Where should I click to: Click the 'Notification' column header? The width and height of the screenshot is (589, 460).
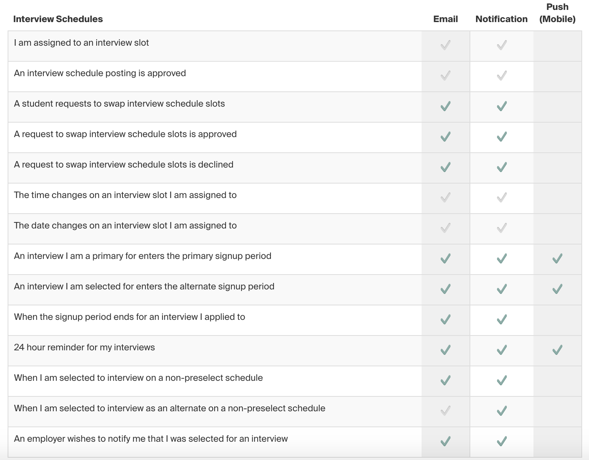point(501,19)
